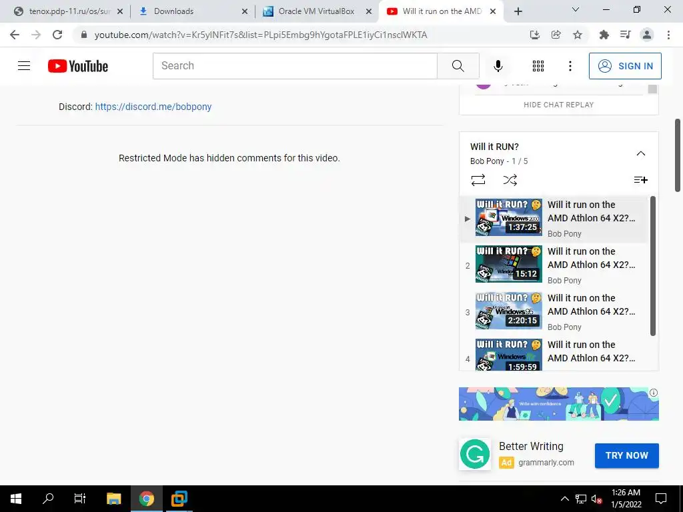Open Windows Start menu
Screen dimensions: 683x512
16,499
